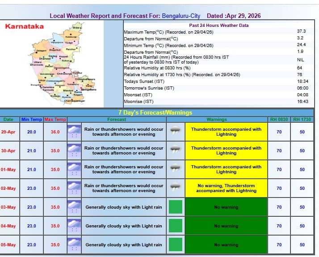
Task: Click the Max Temp column header
Action: pyautogui.click(x=55, y=120)
